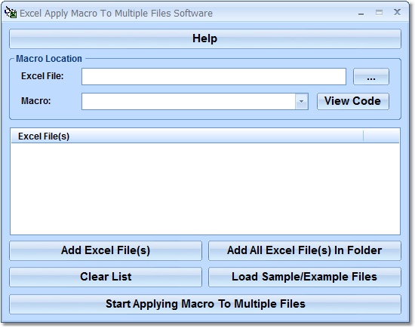The width and height of the screenshot is (415, 328).
Task: Click into the Excel File path field
Action: (x=214, y=76)
